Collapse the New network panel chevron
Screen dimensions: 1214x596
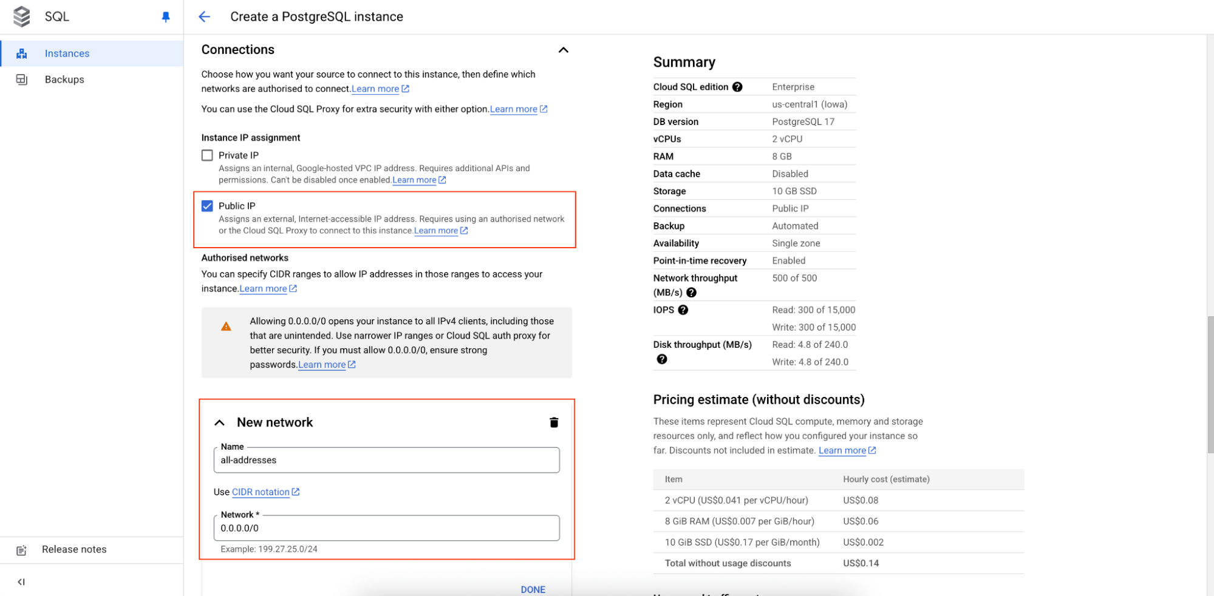220,422
